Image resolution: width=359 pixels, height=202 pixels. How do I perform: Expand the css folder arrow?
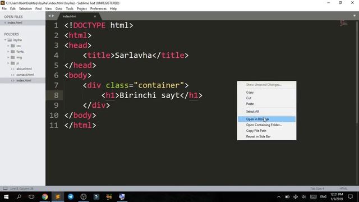pos(8,46)
